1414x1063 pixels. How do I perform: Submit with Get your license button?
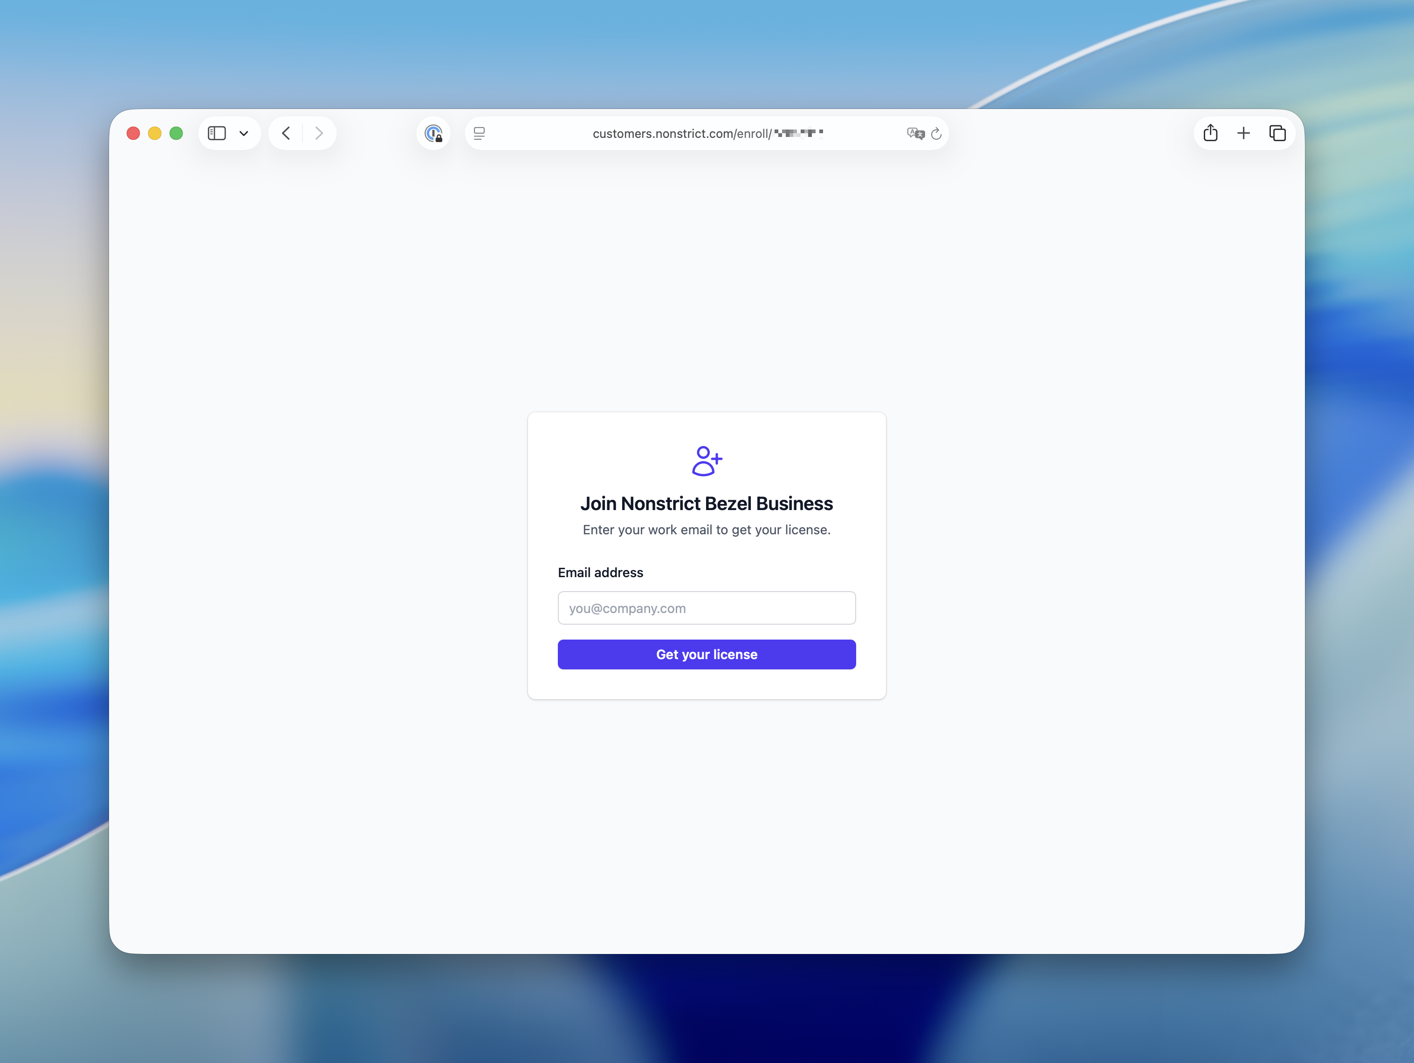click(707, 654)
